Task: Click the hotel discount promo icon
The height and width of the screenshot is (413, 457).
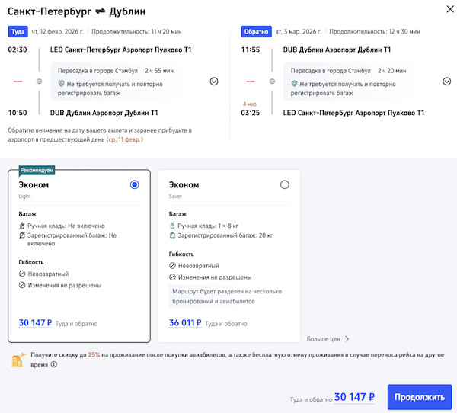Action: click(x=16, y=360)
